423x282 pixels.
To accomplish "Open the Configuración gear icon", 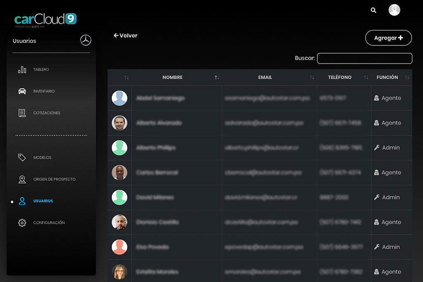I will tap(22, 223).
